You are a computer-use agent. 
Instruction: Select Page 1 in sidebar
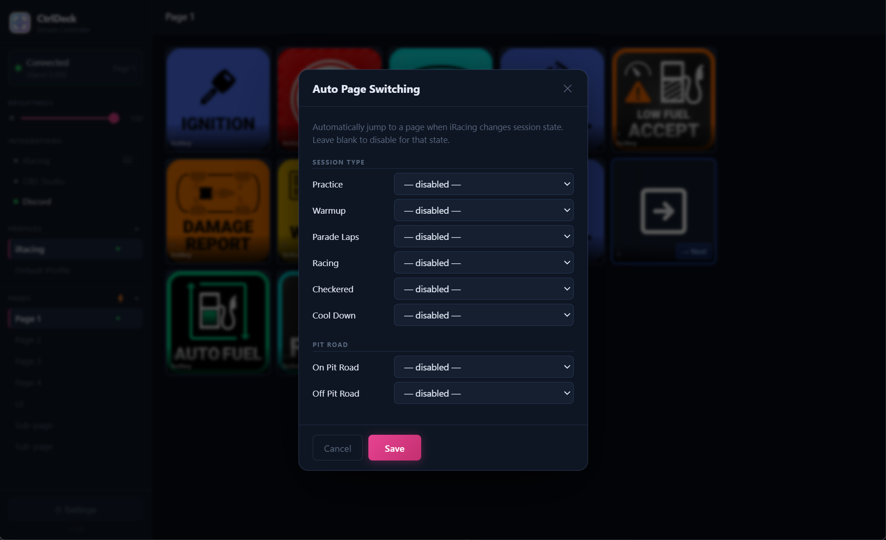pos(75,318)
